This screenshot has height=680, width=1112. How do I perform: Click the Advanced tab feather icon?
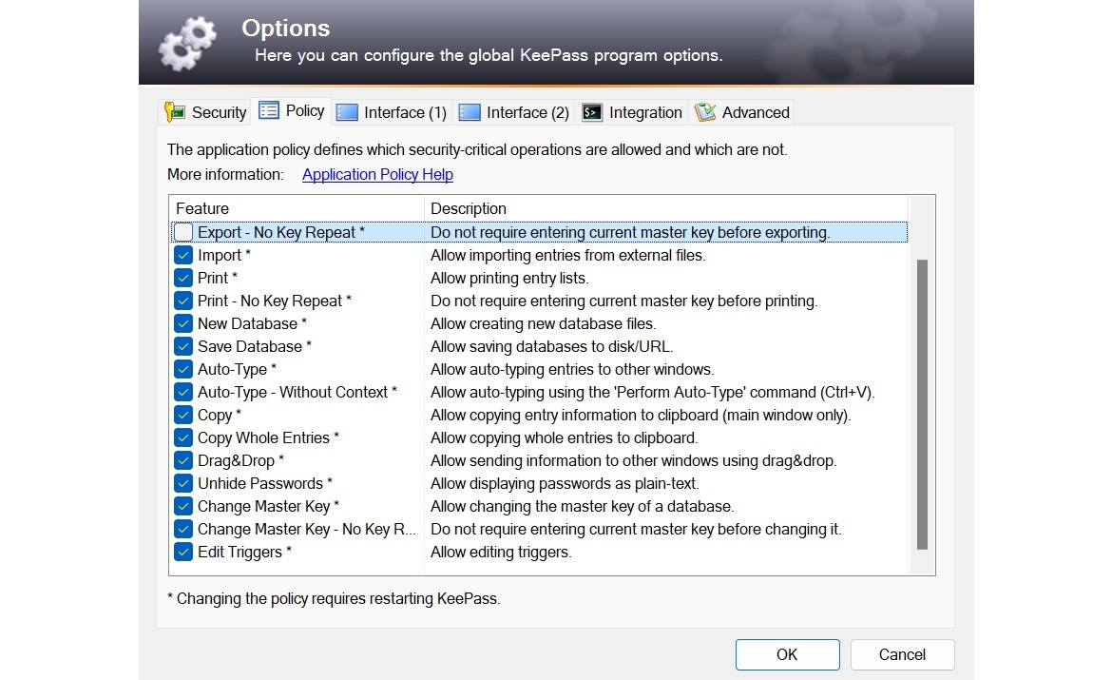pyautogui.click(x=705, y=111)
